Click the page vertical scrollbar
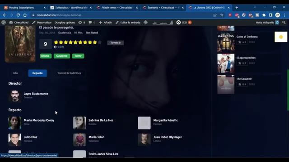The image size is (289, 162). [x=288, y=90]
